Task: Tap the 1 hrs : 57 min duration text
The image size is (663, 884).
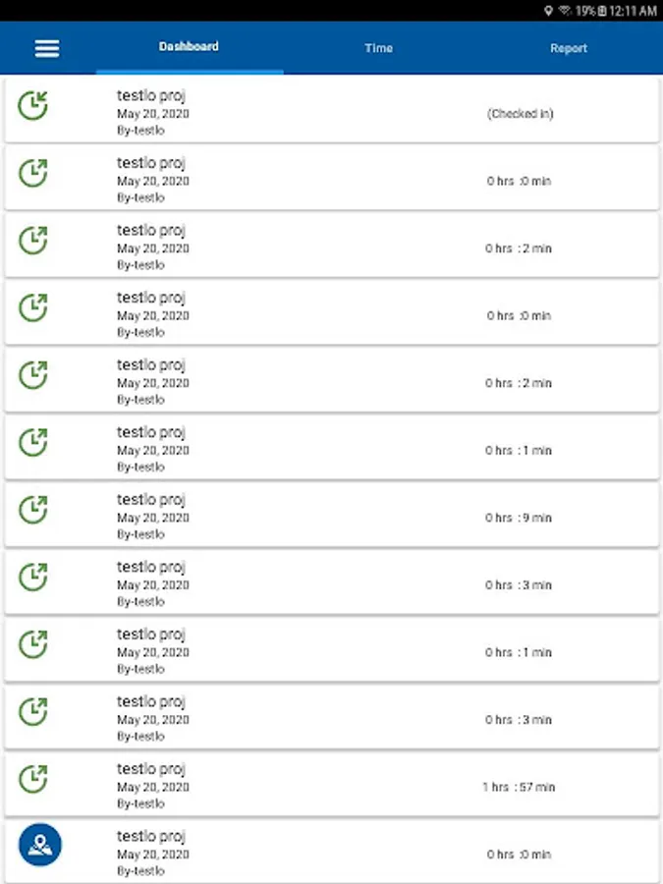Action: tap(519, 787)
